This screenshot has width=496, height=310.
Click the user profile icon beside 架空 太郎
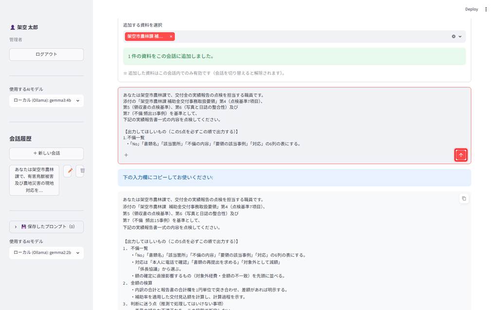pos(12,27)
